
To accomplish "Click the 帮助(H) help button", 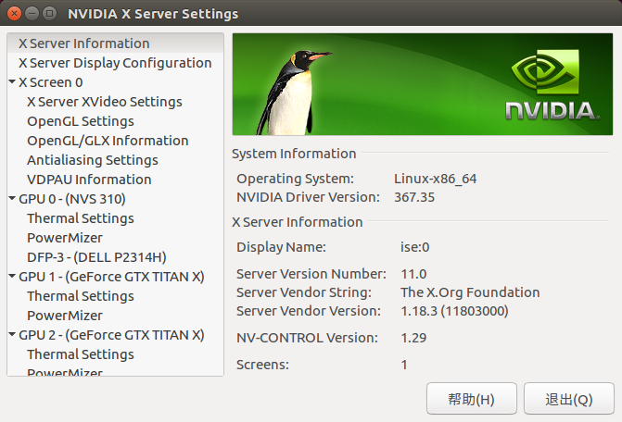I will pos(471,399).
